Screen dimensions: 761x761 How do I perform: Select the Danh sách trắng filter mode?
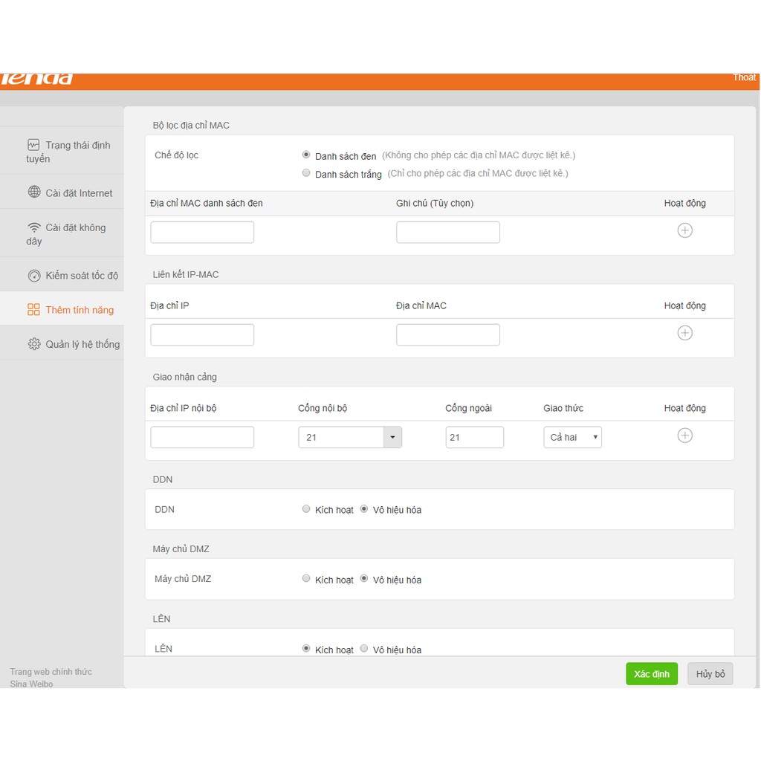pos(306,173)
